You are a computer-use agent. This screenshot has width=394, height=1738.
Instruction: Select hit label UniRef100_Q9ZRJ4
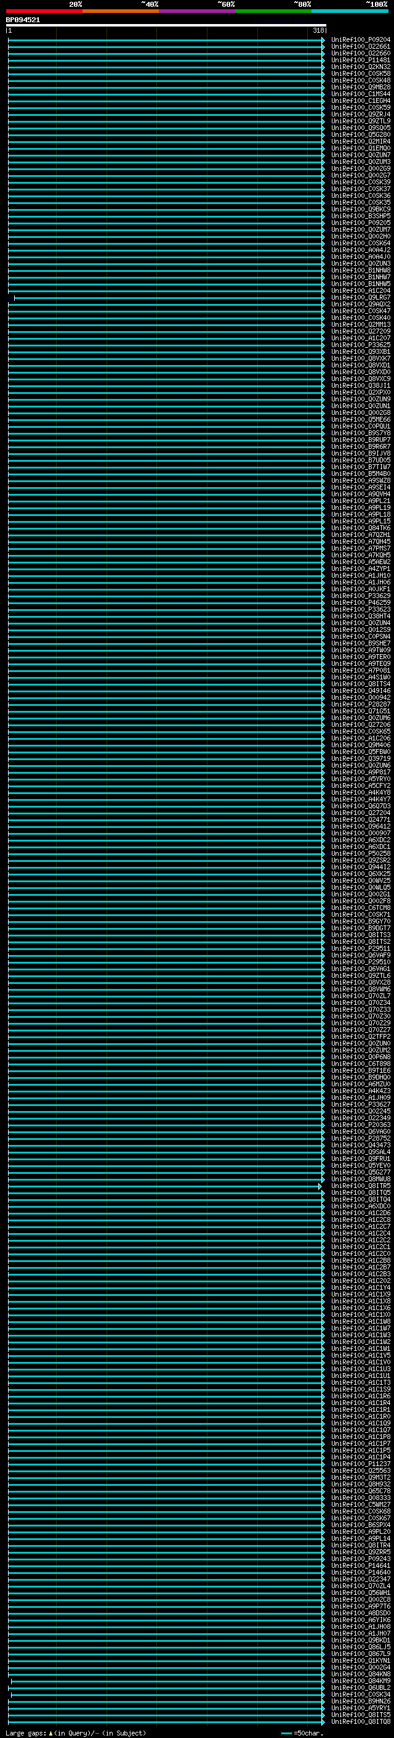tap(360, 114)
